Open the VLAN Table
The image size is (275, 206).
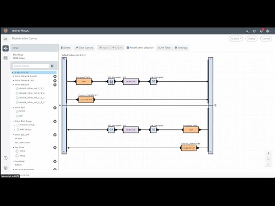tap(164, 47)
